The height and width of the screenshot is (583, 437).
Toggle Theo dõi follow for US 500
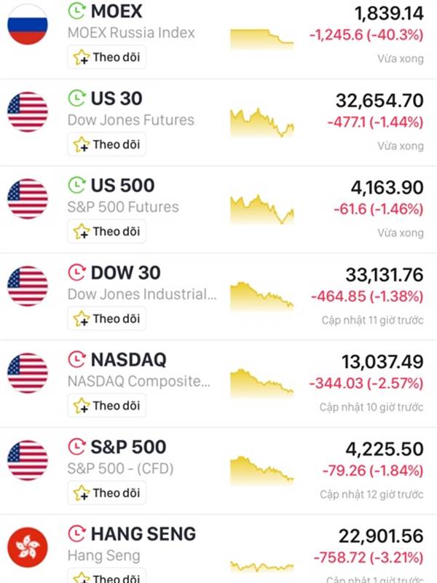tap(106, 231)
